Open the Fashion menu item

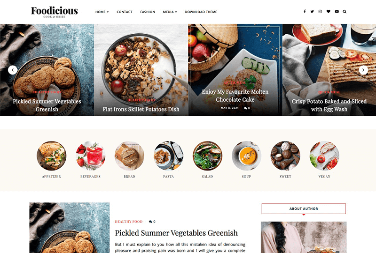click(x=148, y=12)
